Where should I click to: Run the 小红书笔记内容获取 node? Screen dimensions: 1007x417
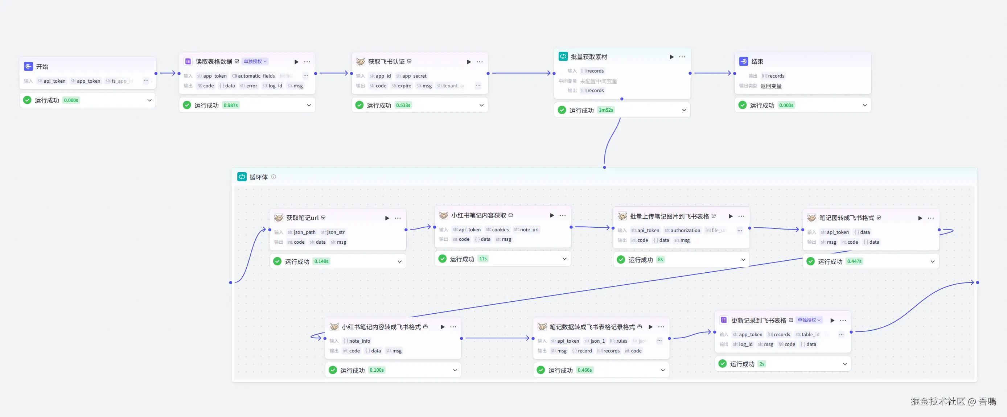[552, 215]
